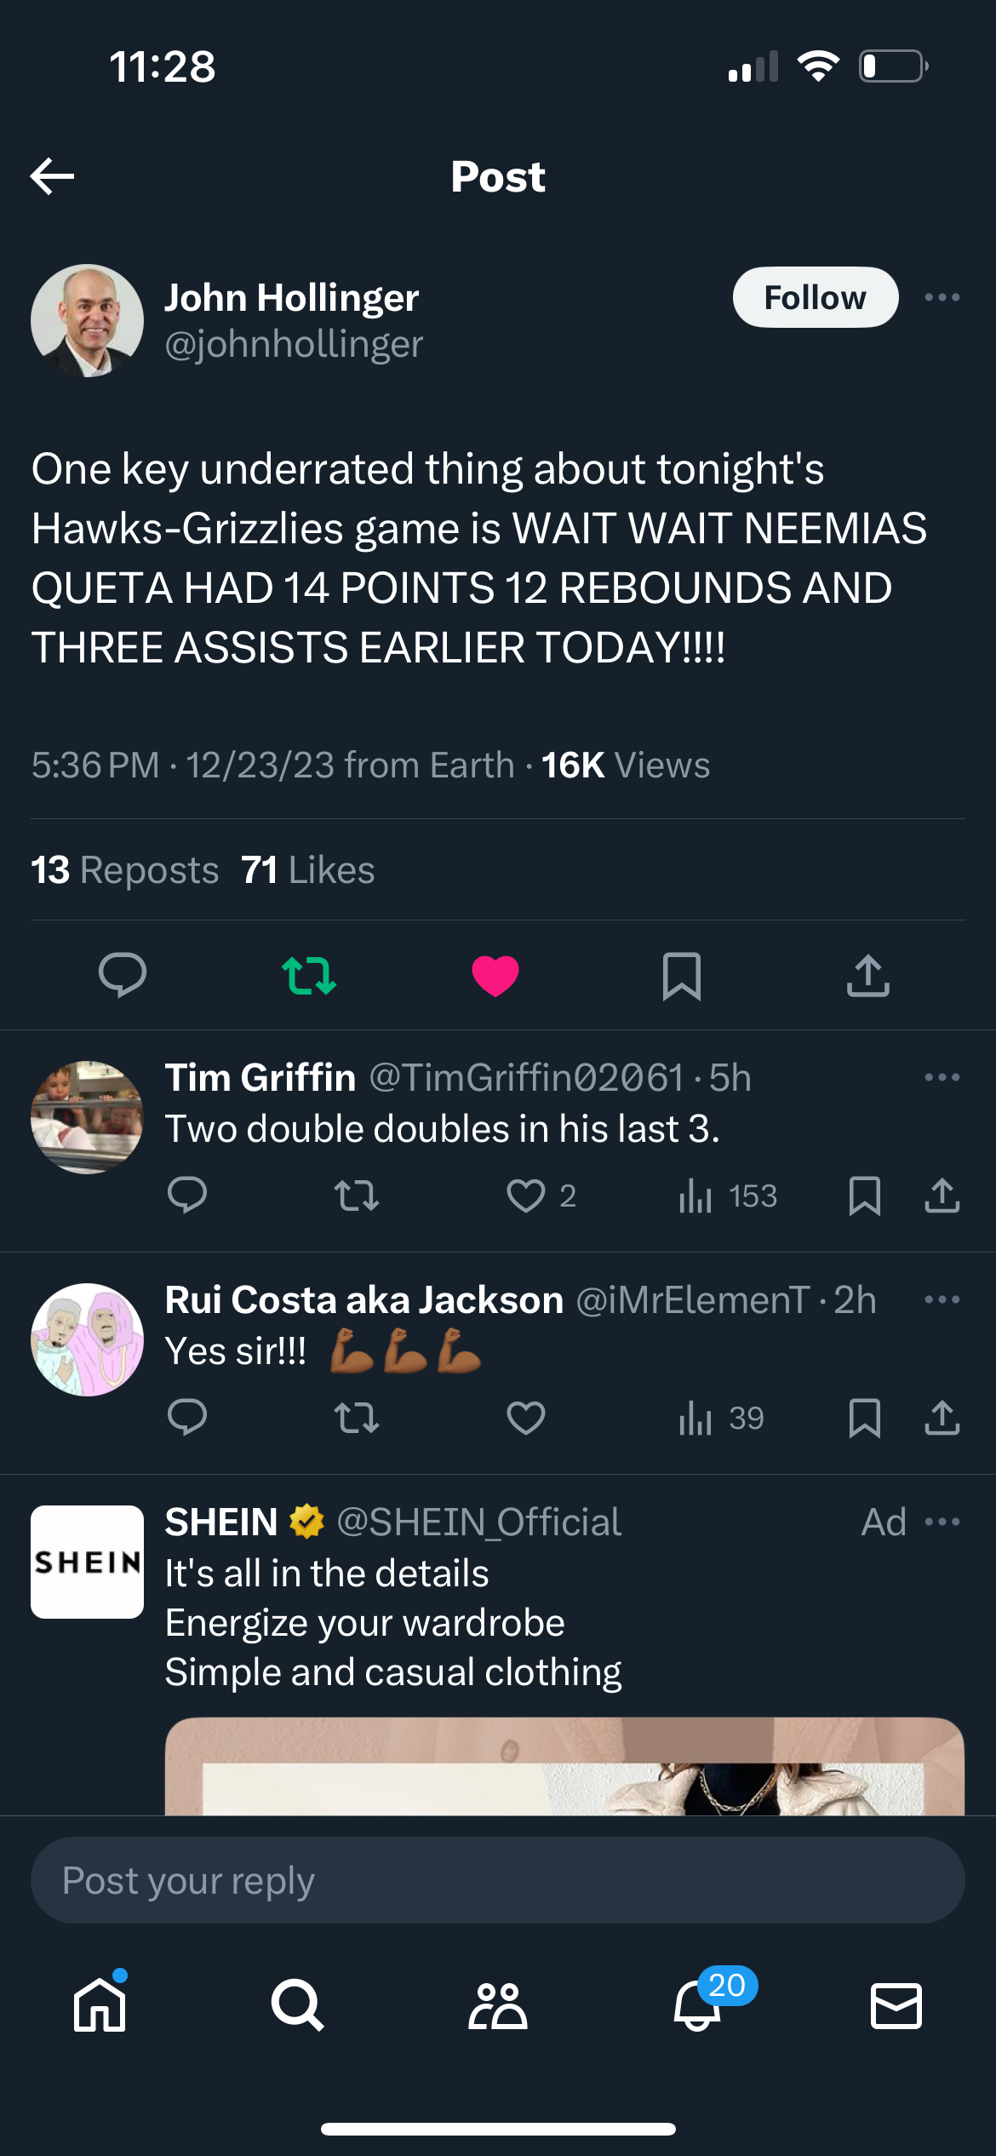Open more options for Hollinger's post
The image size is (996, 2156).
(942, 297)
